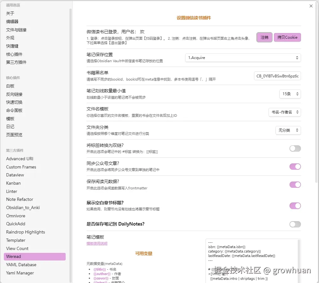Click the {{cover}} variable text
The width and height of the screenshot is (319, 283).
101,278
